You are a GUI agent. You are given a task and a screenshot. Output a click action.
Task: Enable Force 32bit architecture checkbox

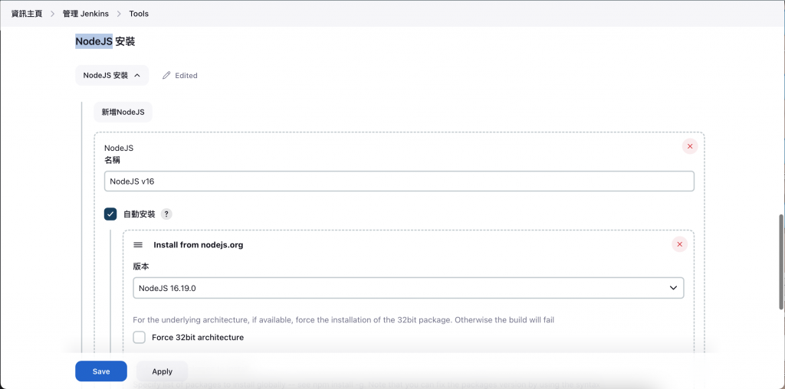[x=140, y=337]
